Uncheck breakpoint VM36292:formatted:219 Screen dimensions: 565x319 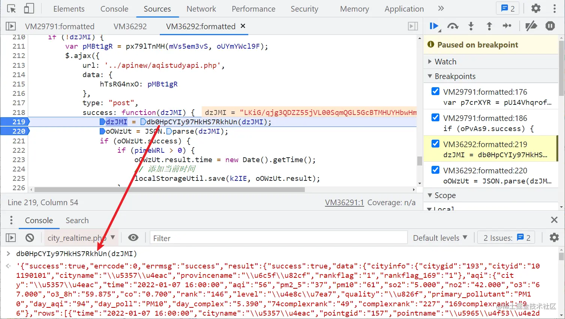point(435,144)
